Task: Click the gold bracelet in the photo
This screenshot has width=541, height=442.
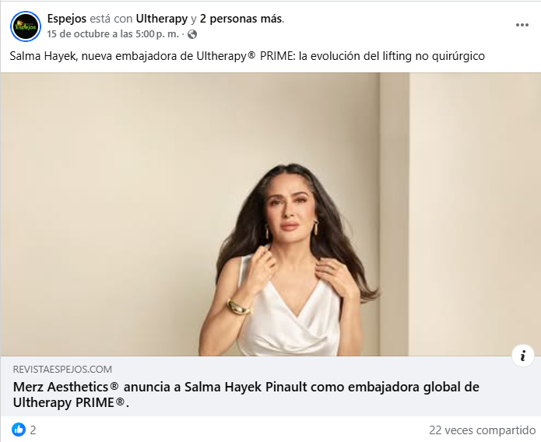Action: pos(238,307)
